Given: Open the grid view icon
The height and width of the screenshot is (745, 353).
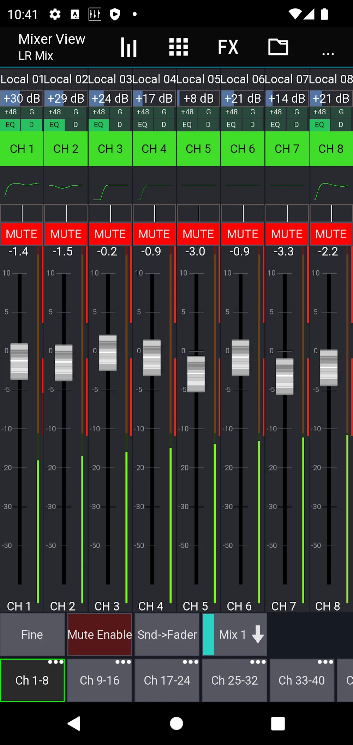Looking at the screenshot, I should point(178,47).
